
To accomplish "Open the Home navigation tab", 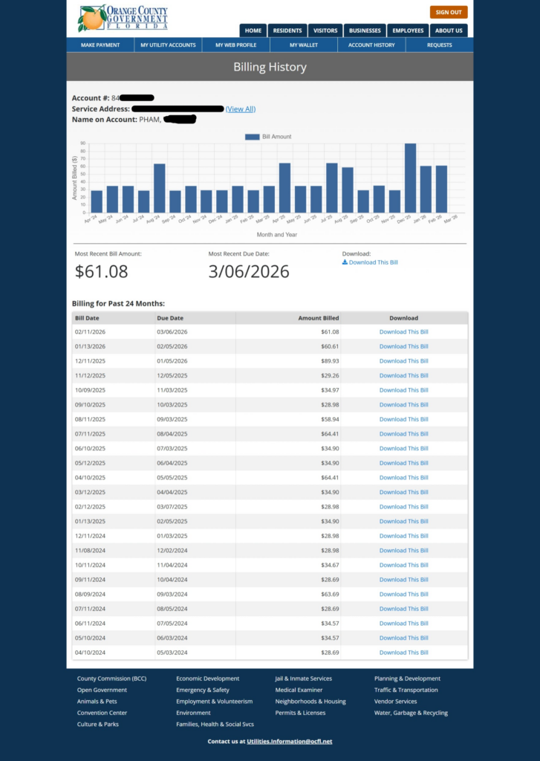I will pyautogui.click(x=253, y=30).
